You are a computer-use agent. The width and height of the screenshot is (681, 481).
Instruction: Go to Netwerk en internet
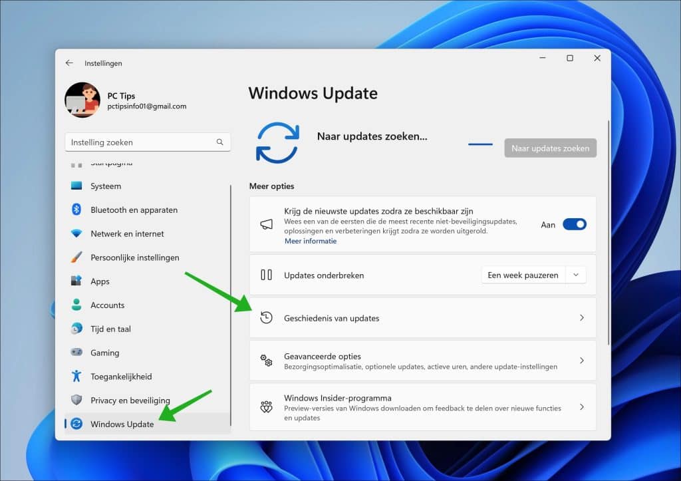coord(147,234)
